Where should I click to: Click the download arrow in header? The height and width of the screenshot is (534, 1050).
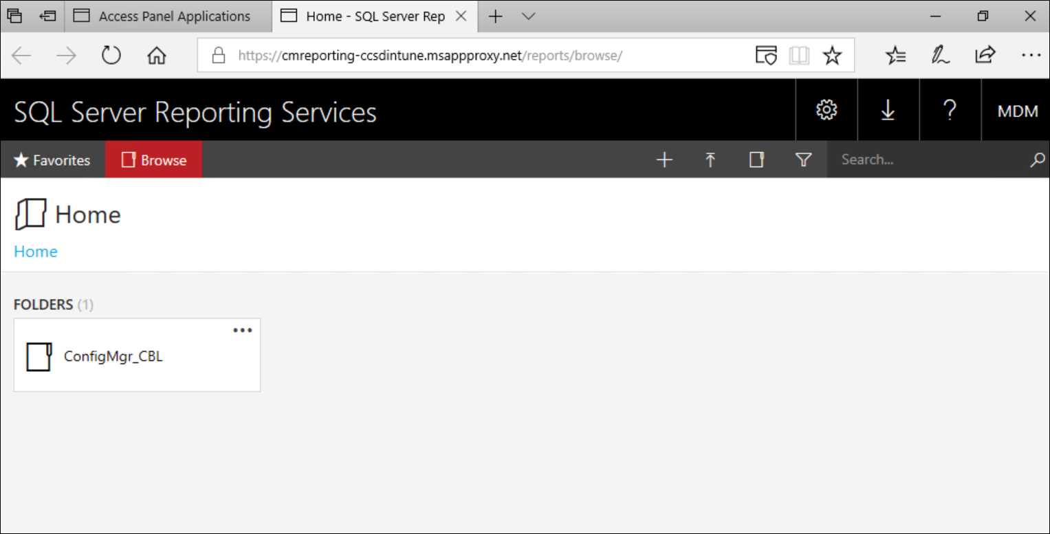click(x=888, y=110)
